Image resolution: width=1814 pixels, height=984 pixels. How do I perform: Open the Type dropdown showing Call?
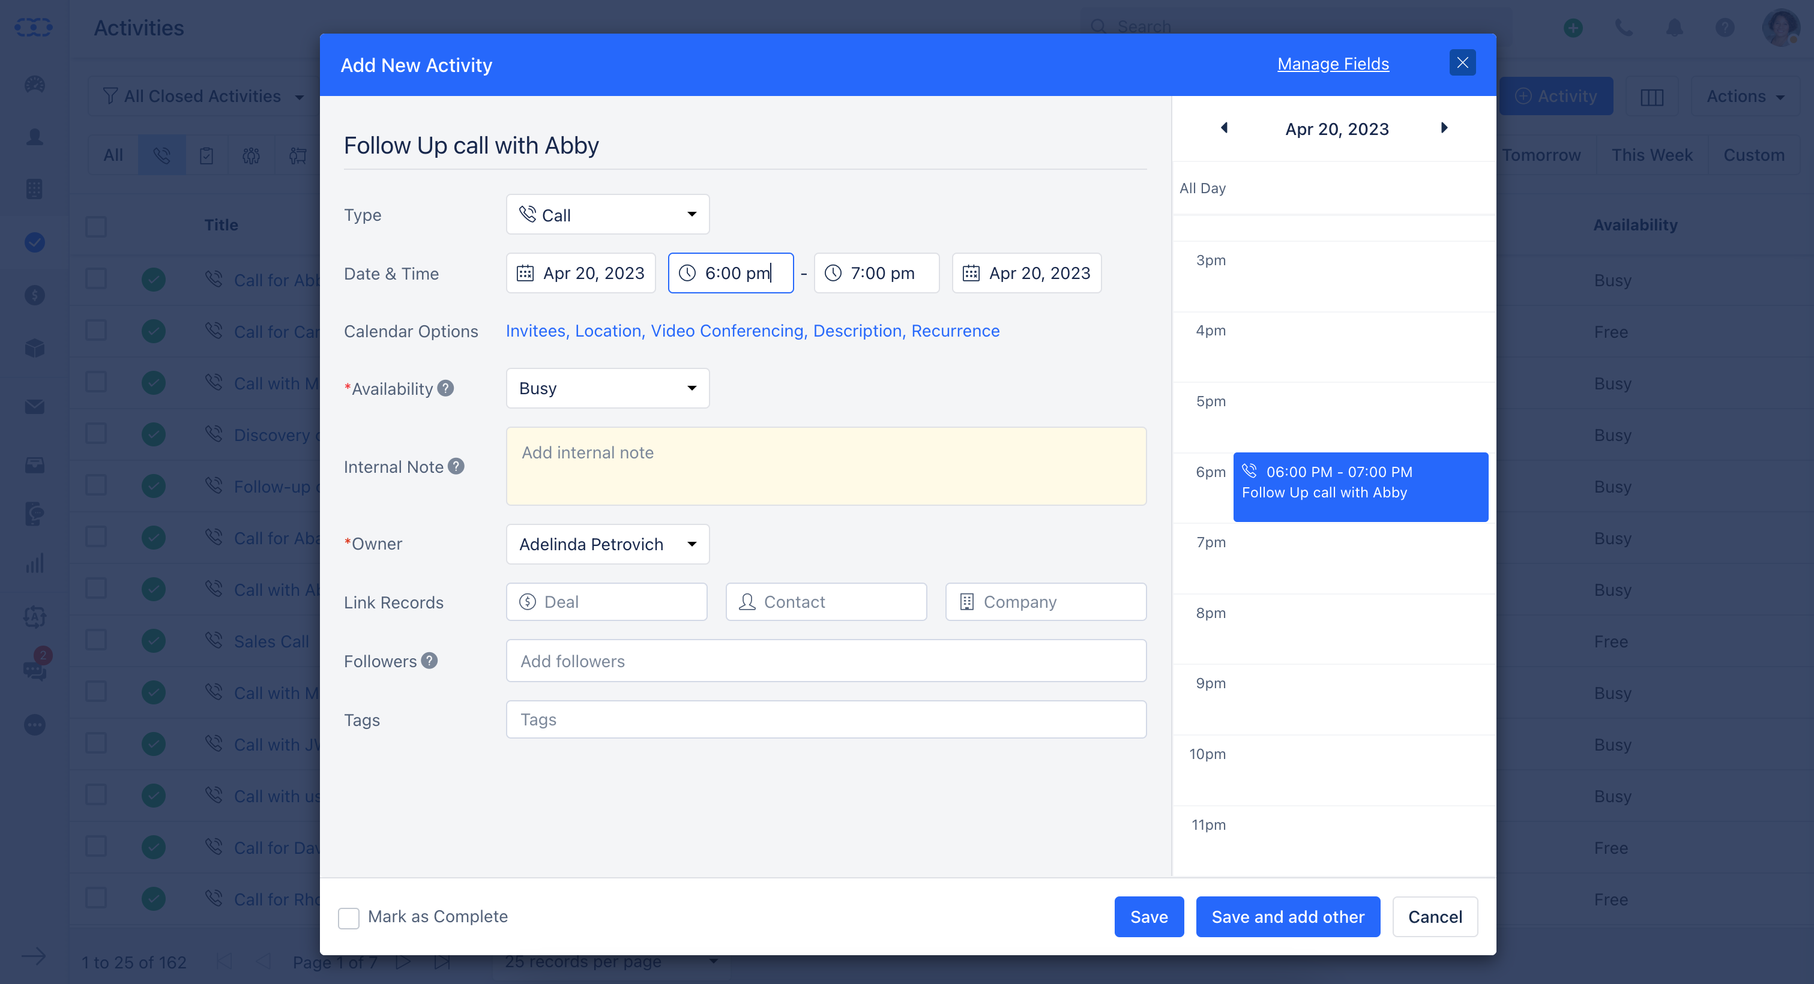coord(607,215)
